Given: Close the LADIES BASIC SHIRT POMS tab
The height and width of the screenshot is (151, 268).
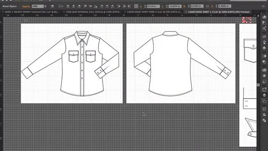Looking at the screenshot, I should [125, 12].
